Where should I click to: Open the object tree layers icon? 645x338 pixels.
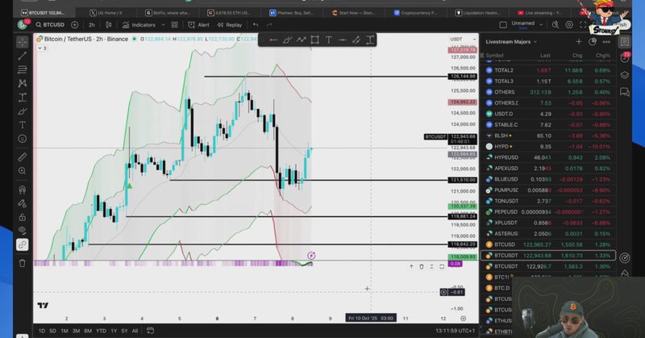point(624,75)
